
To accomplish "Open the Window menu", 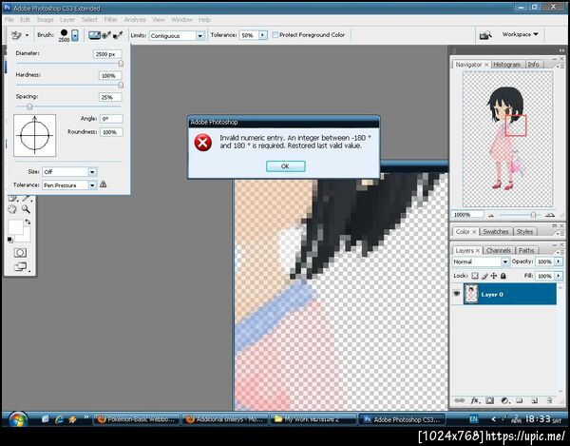I will (x=181, y=20).
